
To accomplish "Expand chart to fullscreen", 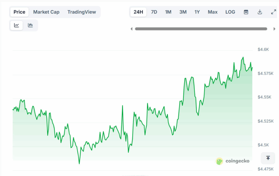I will point(273,12).
